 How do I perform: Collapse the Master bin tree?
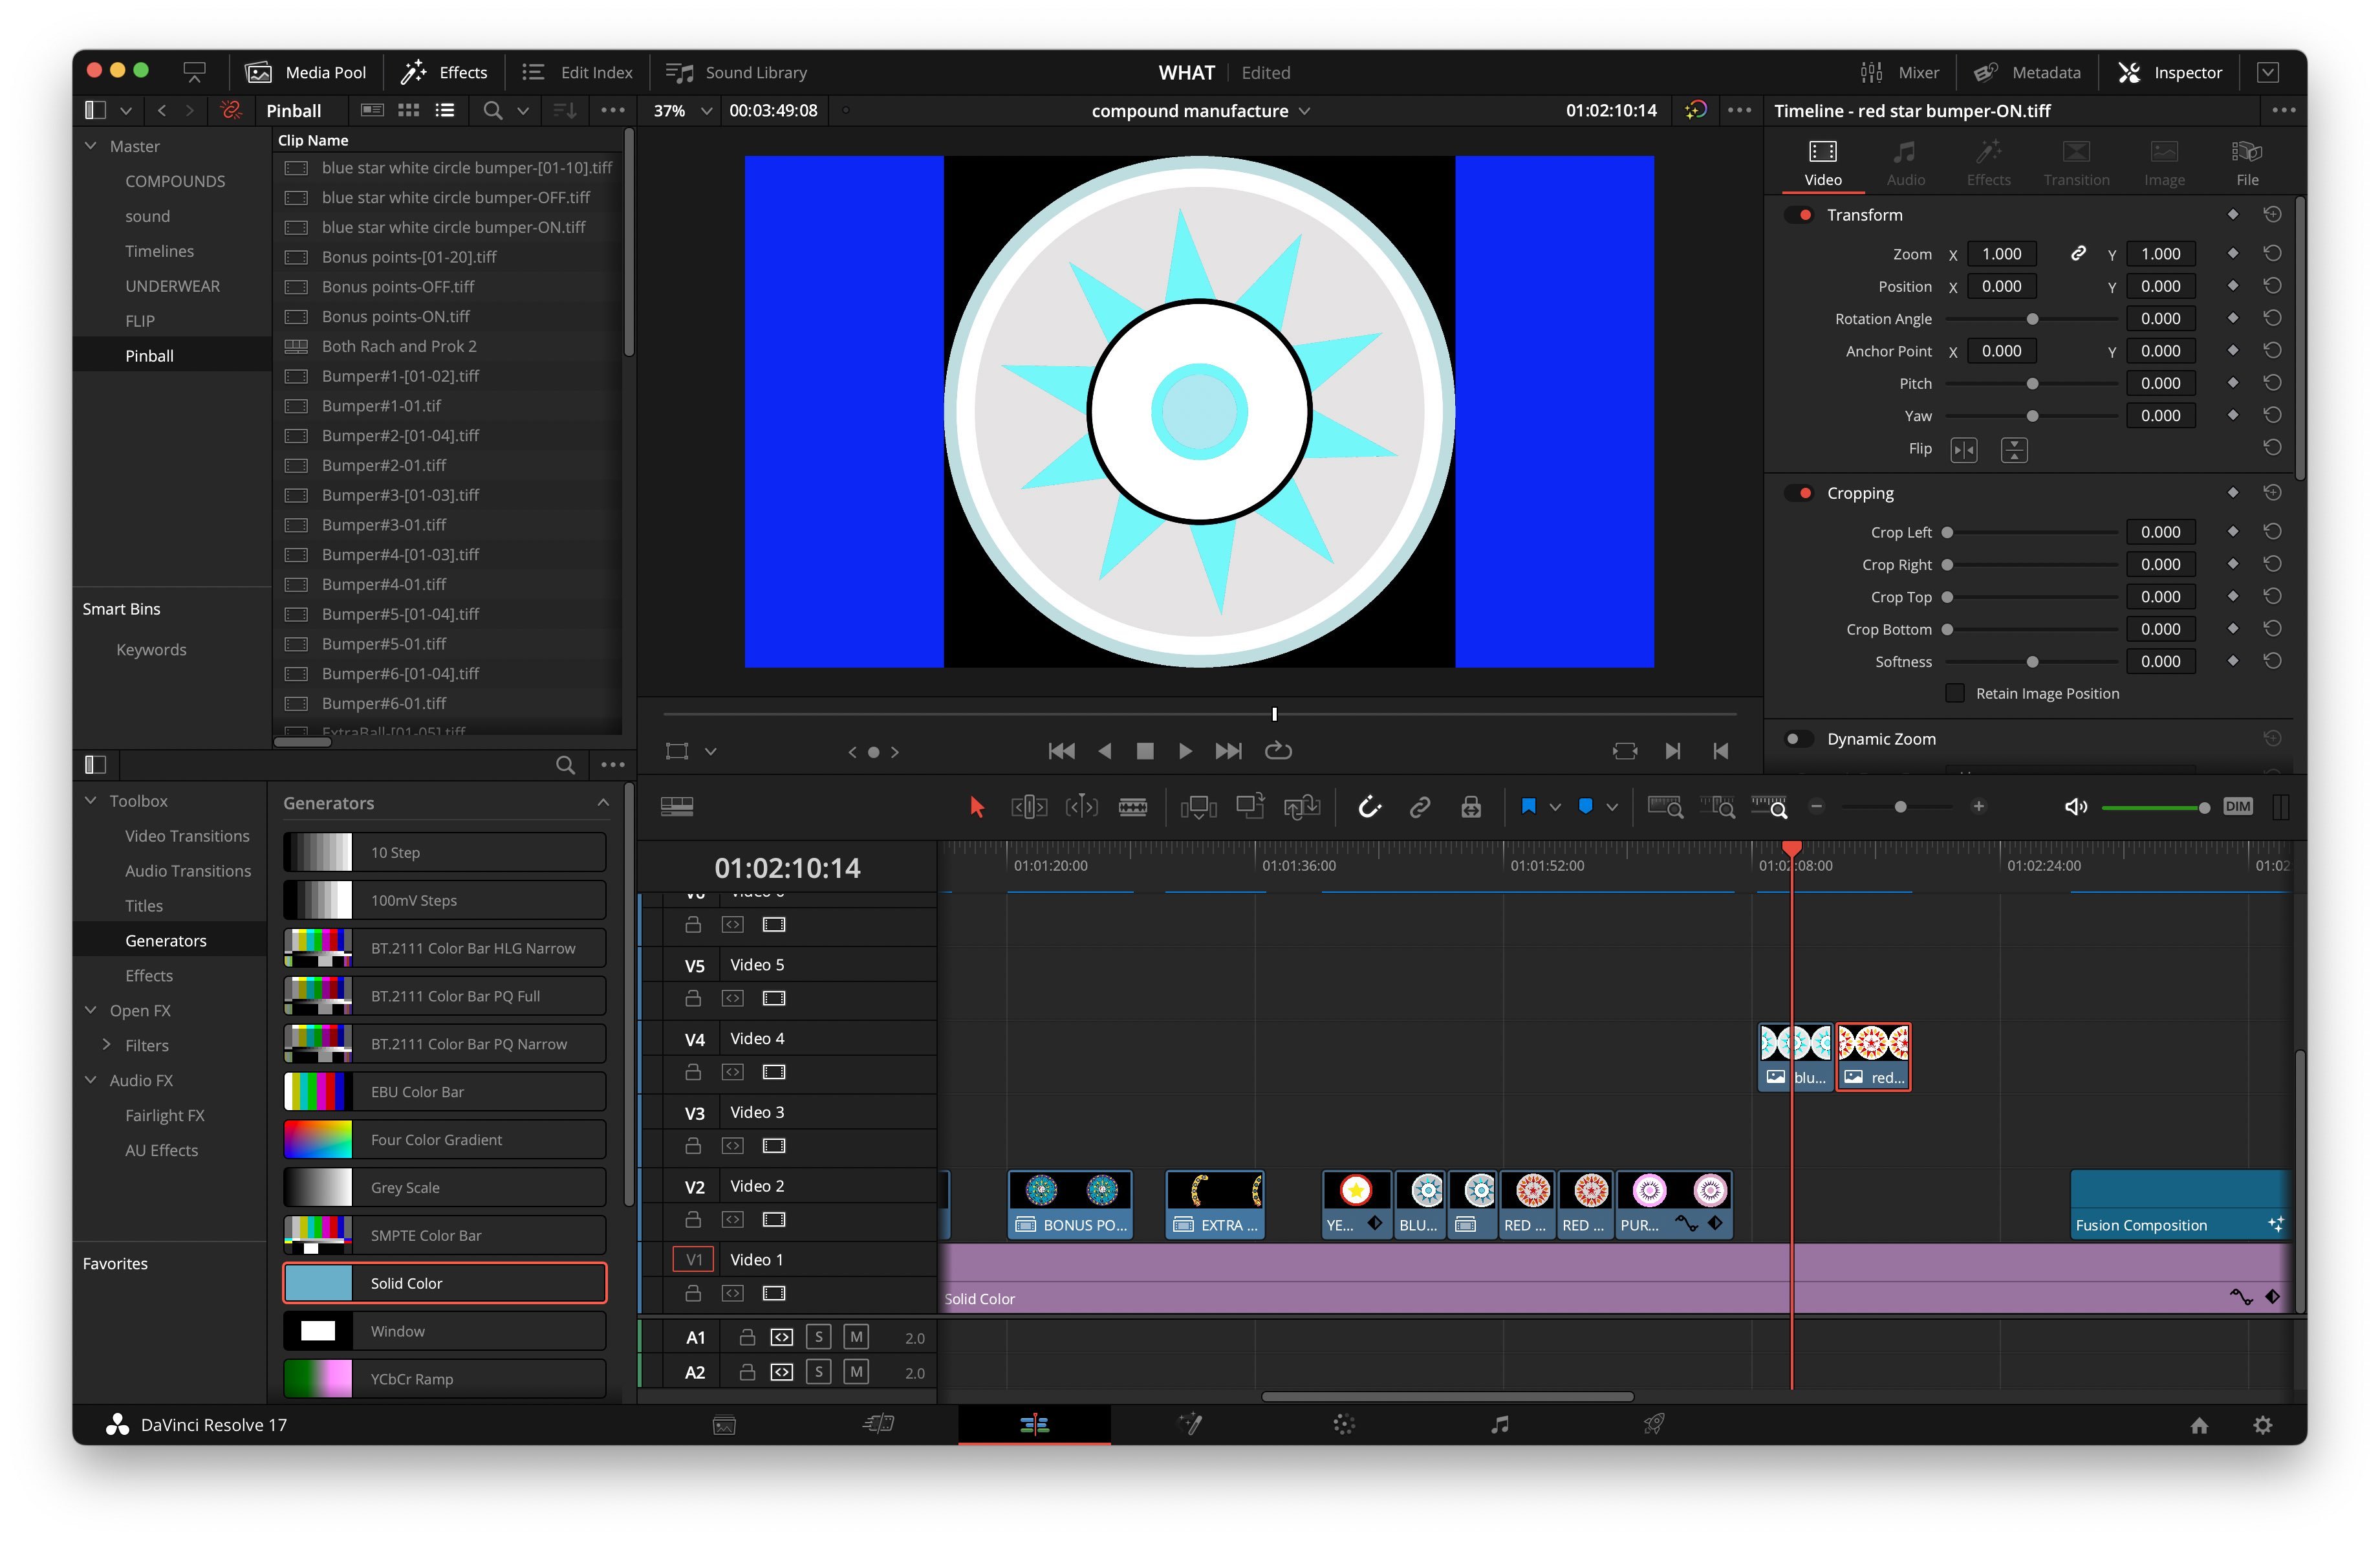(x=91, y=146)
